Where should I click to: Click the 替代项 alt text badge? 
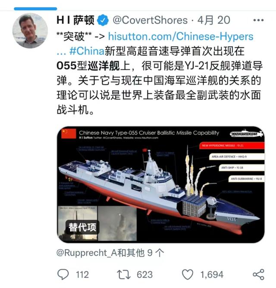pyautogui.click(x=82, y=228)
